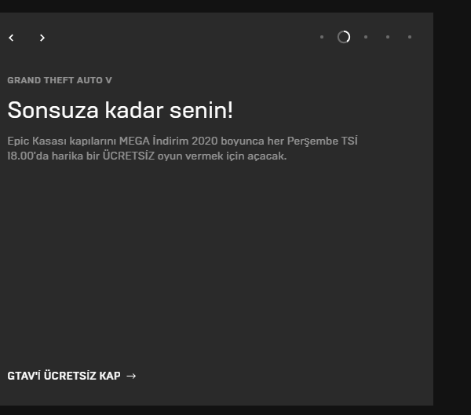
Task: Select the active loading slide indicator
Action: pyautogui.click(x=344, y=37)
